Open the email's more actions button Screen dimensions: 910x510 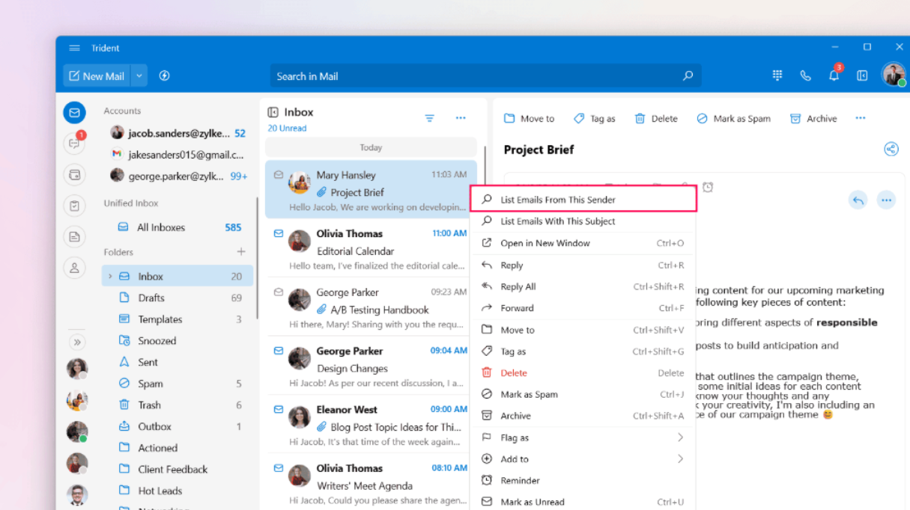click(x=886, y=200)
